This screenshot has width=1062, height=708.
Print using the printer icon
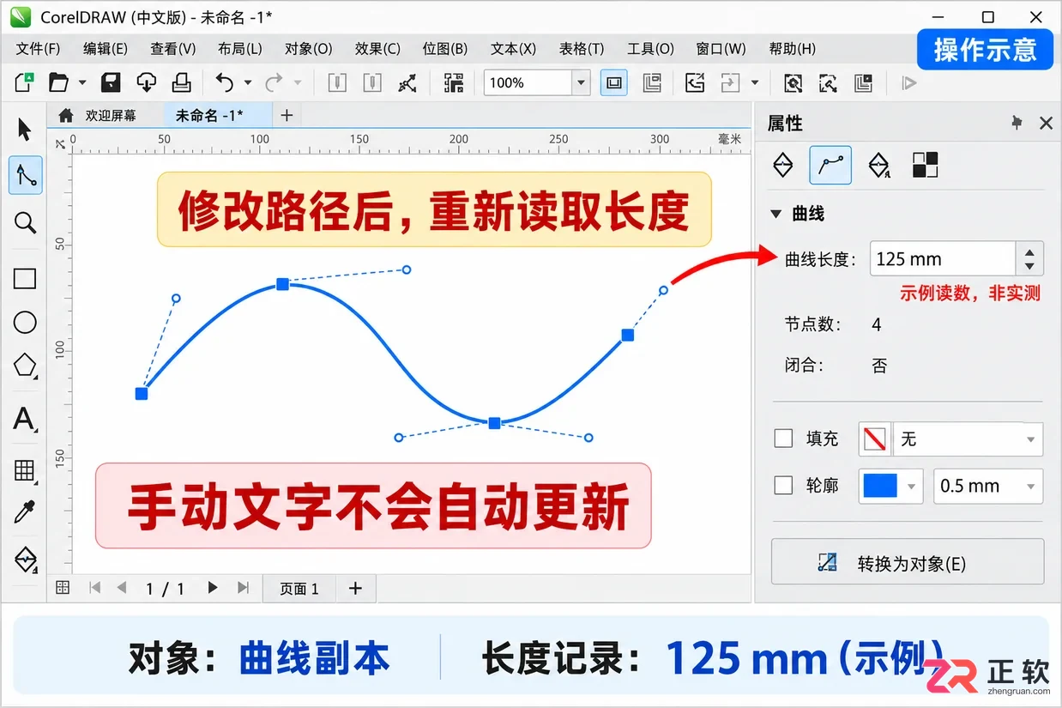pos(181,82)
